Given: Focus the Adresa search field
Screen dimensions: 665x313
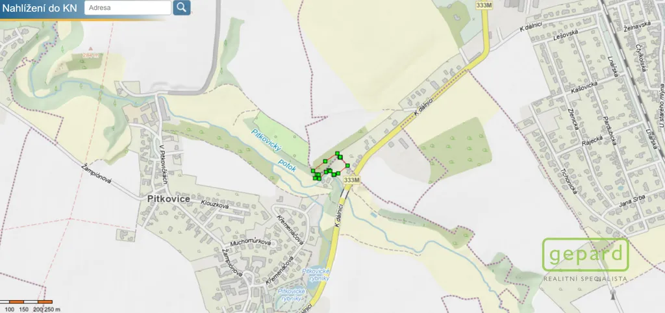Looking at the screenshot, I should pyautogui.click(x=128, y=8).
